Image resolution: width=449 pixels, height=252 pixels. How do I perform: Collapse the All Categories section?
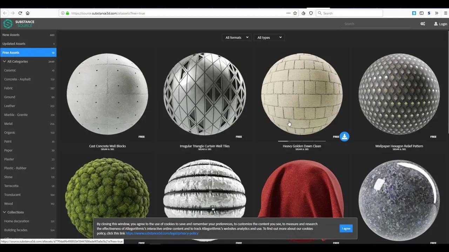click(4, 61)
